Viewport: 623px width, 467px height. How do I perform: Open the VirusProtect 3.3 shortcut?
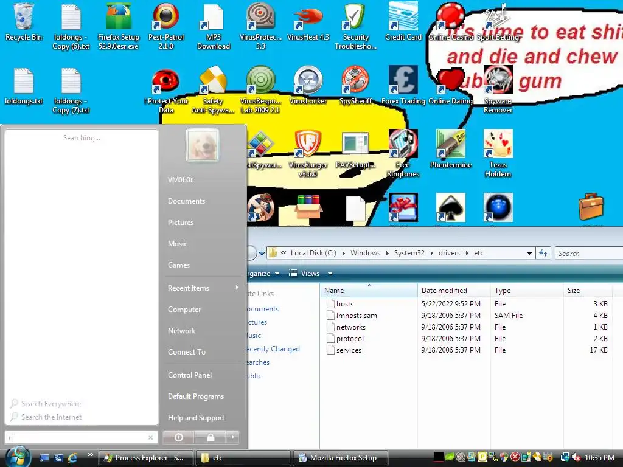[x=260, y=26]
